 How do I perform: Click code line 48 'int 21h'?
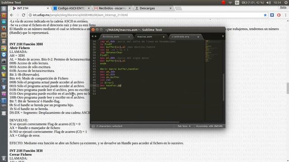[105, 80]
